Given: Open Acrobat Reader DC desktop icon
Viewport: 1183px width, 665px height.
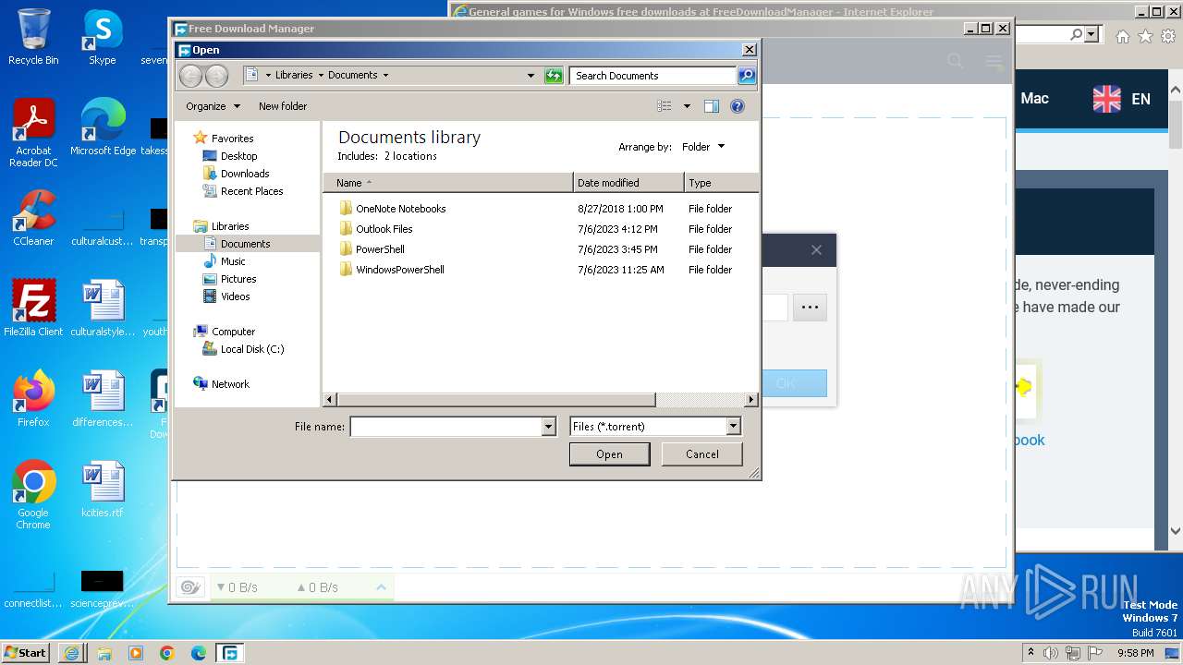Looking at the screenshot, I should coord(33,134).
